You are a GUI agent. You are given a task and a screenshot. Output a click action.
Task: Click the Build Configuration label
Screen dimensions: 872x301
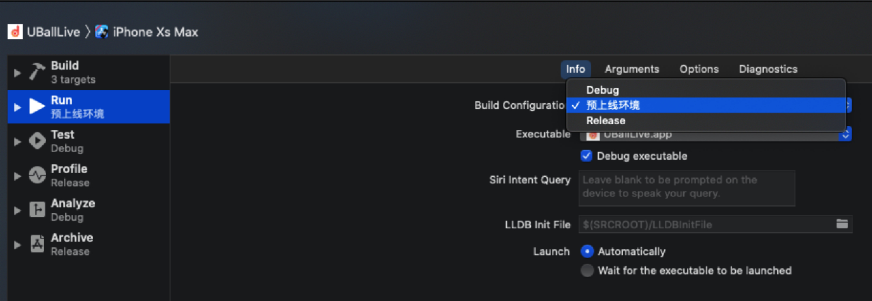(520, 105)
